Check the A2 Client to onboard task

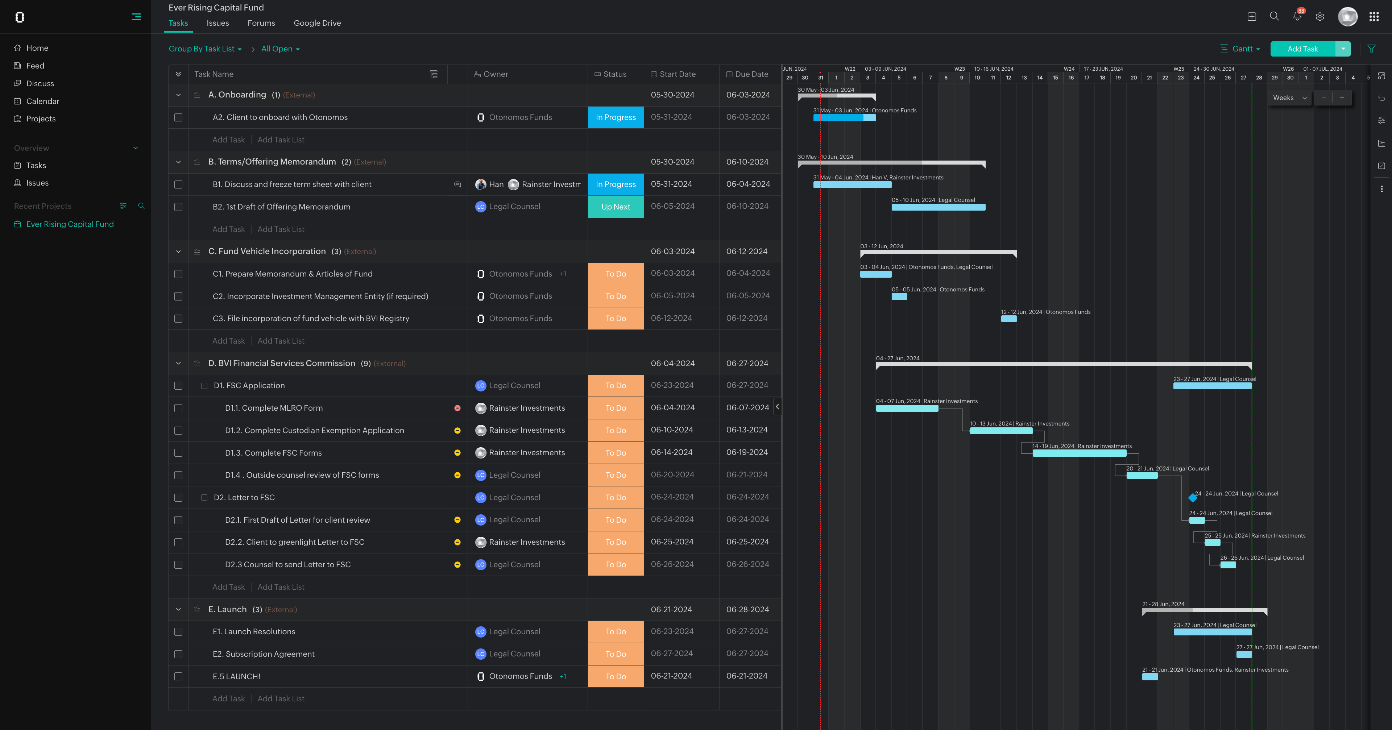coord(178,117)
